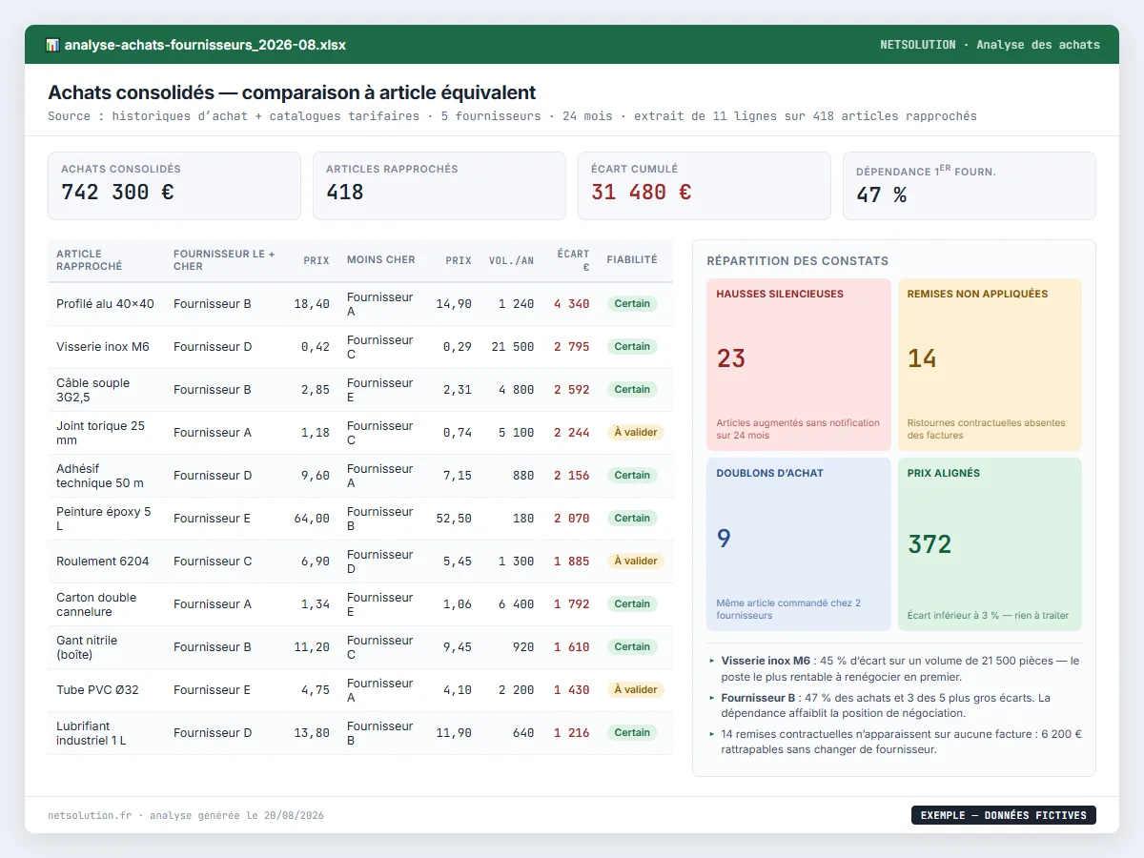This screenshot has width=1144, height=858.
Task: Click the Dépendance 1er fourn. 47 % card
Action: click(x=970, y=186)
